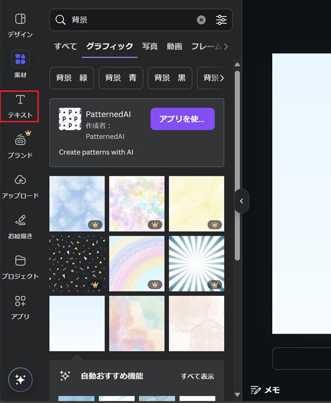Click the magic sparkle assistant button
The image size is (331, 403).
click(x=20, y=380)
